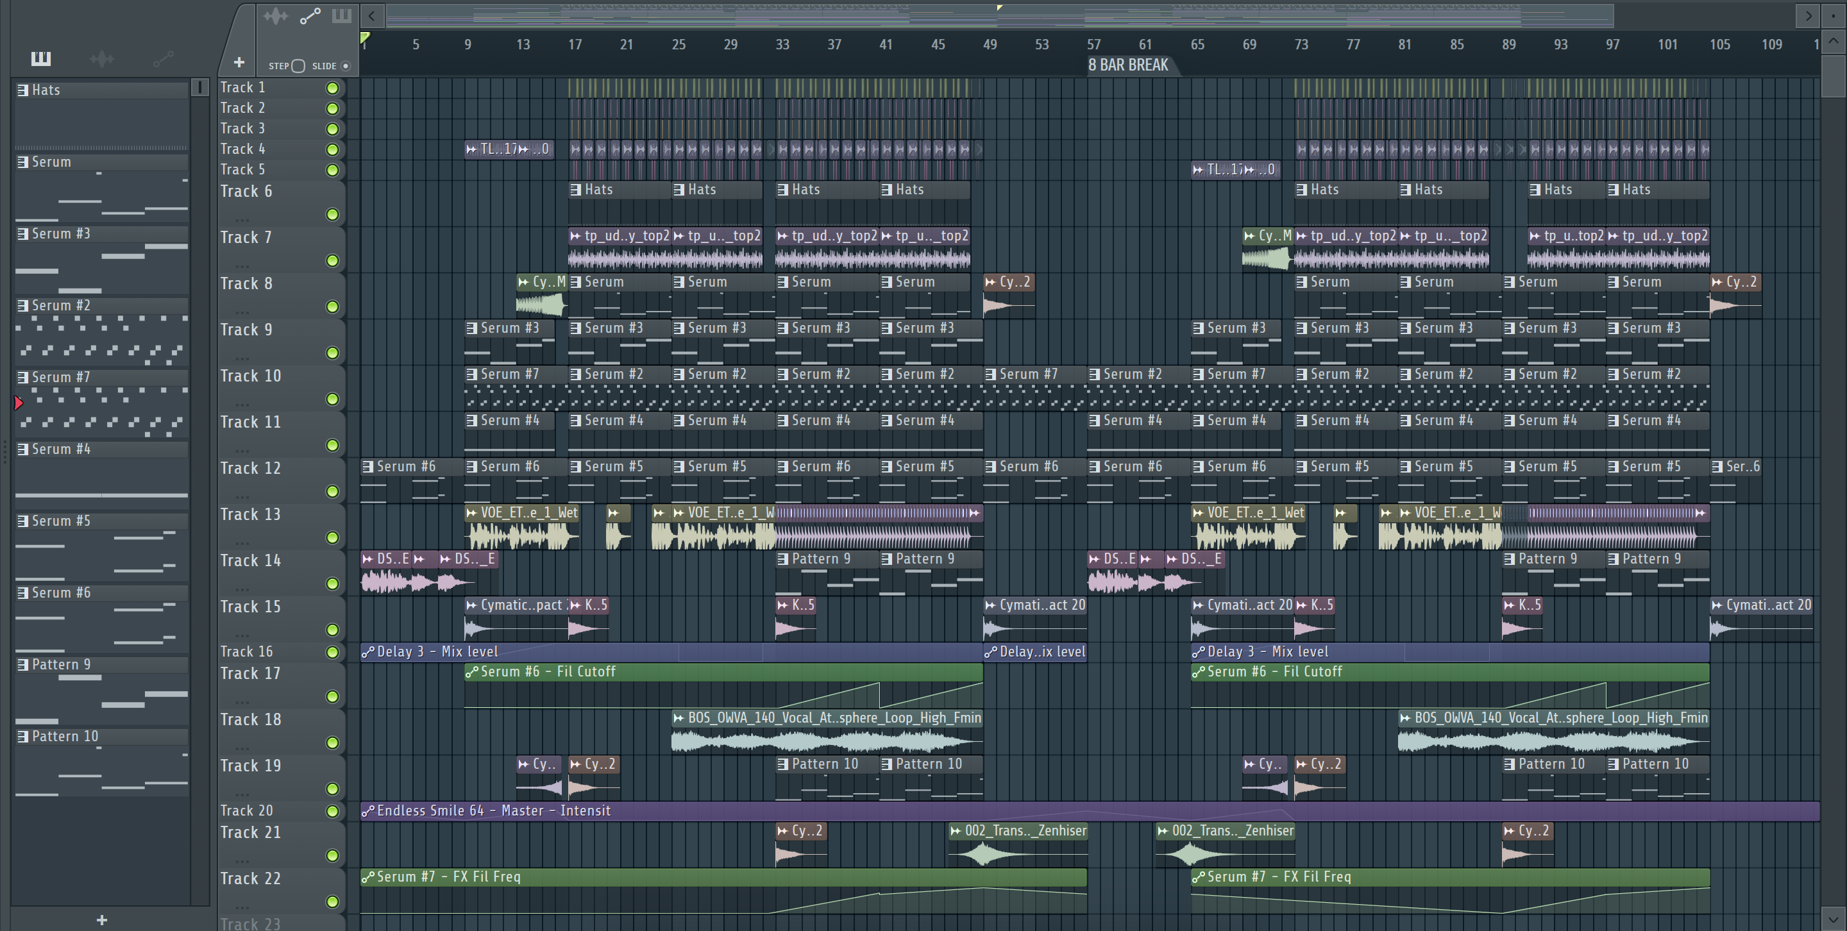Image resolution: width=1847 pixels, height=931 pixels.
Task: Click the picker panel scrollbar handle
Action: point(199,87)
